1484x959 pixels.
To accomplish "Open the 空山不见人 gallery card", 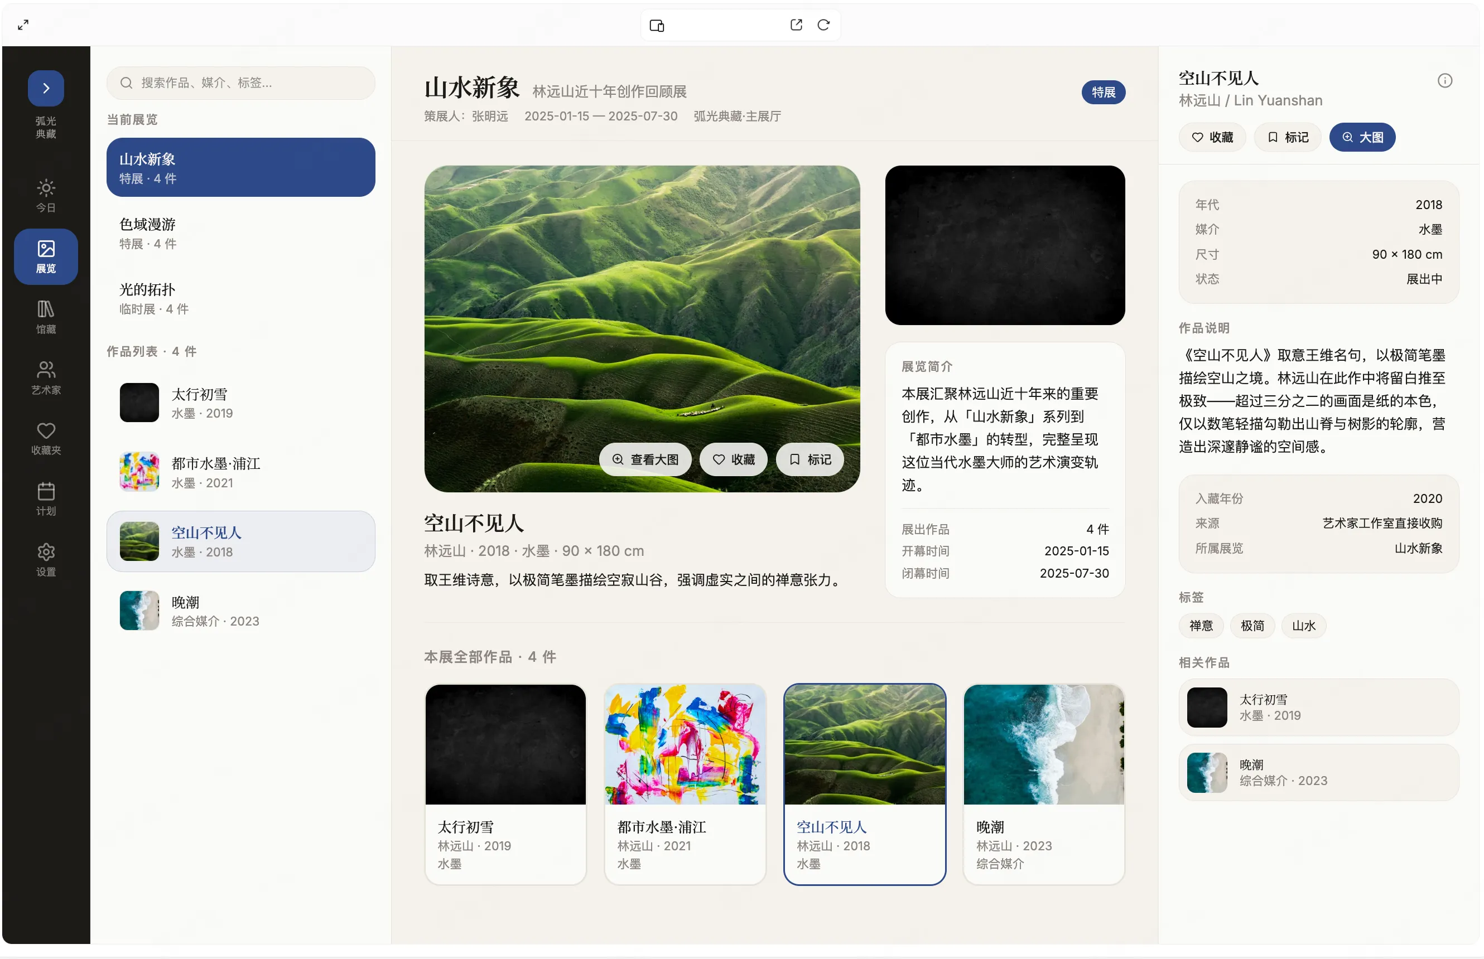I will [x=864, y=784].
